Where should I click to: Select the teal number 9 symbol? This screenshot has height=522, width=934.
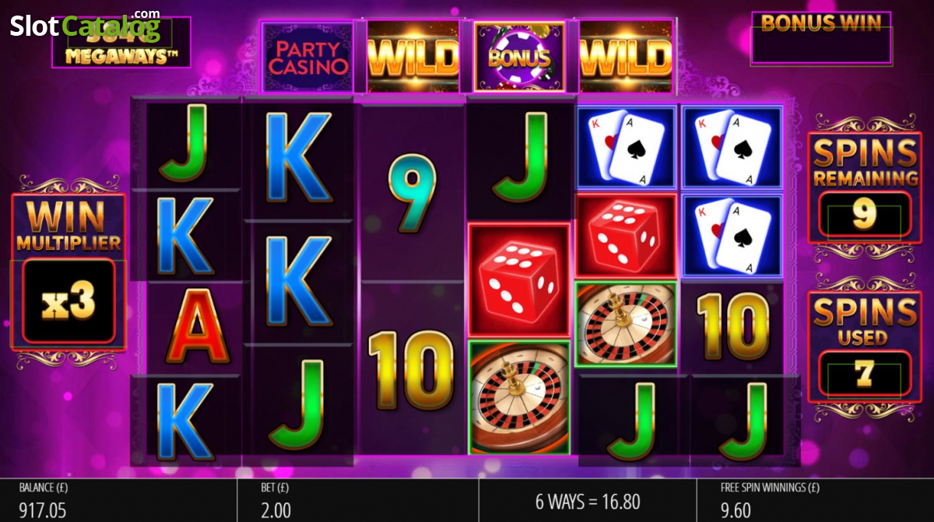410,194
